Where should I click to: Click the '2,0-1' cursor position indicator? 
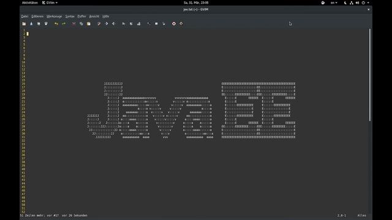coord(342,215)
